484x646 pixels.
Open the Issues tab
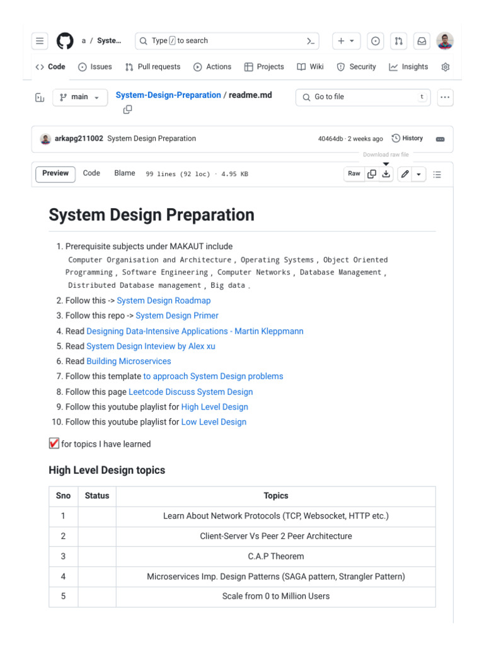tap(95, 67)
